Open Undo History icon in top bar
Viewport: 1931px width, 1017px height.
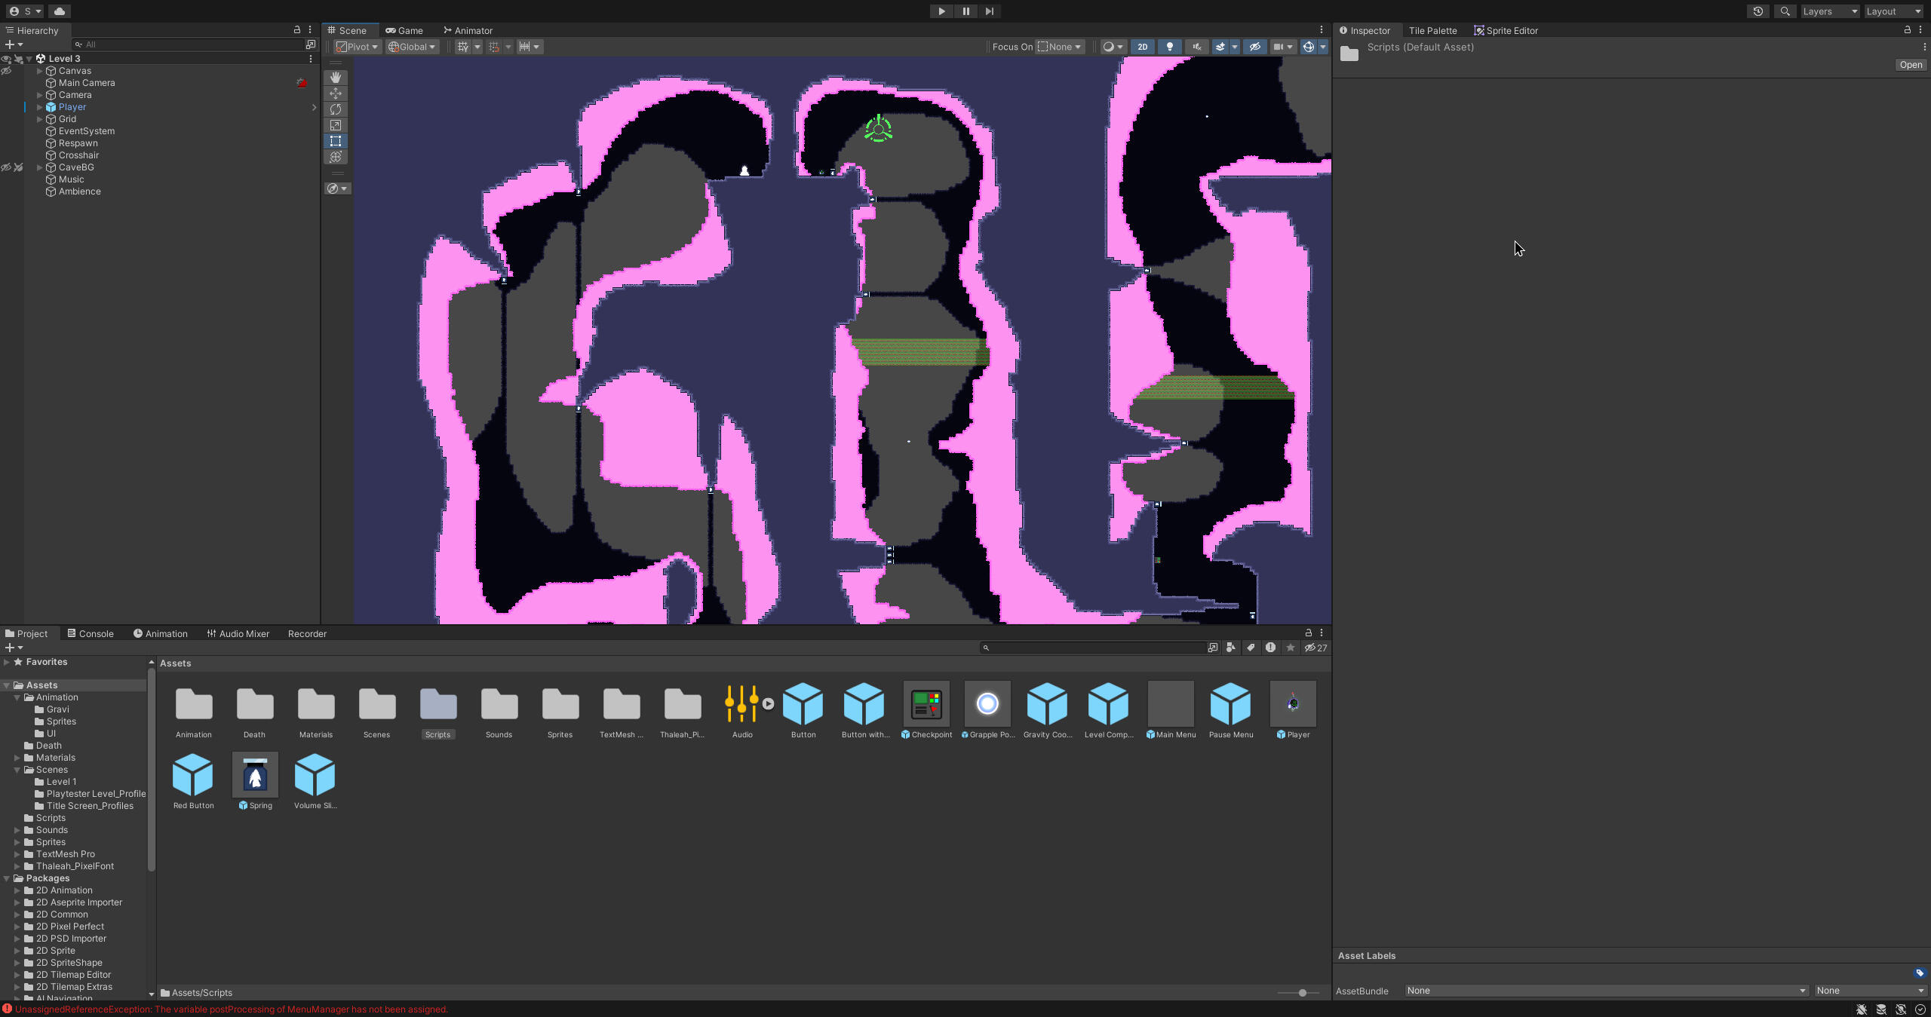pos(1758,11)
